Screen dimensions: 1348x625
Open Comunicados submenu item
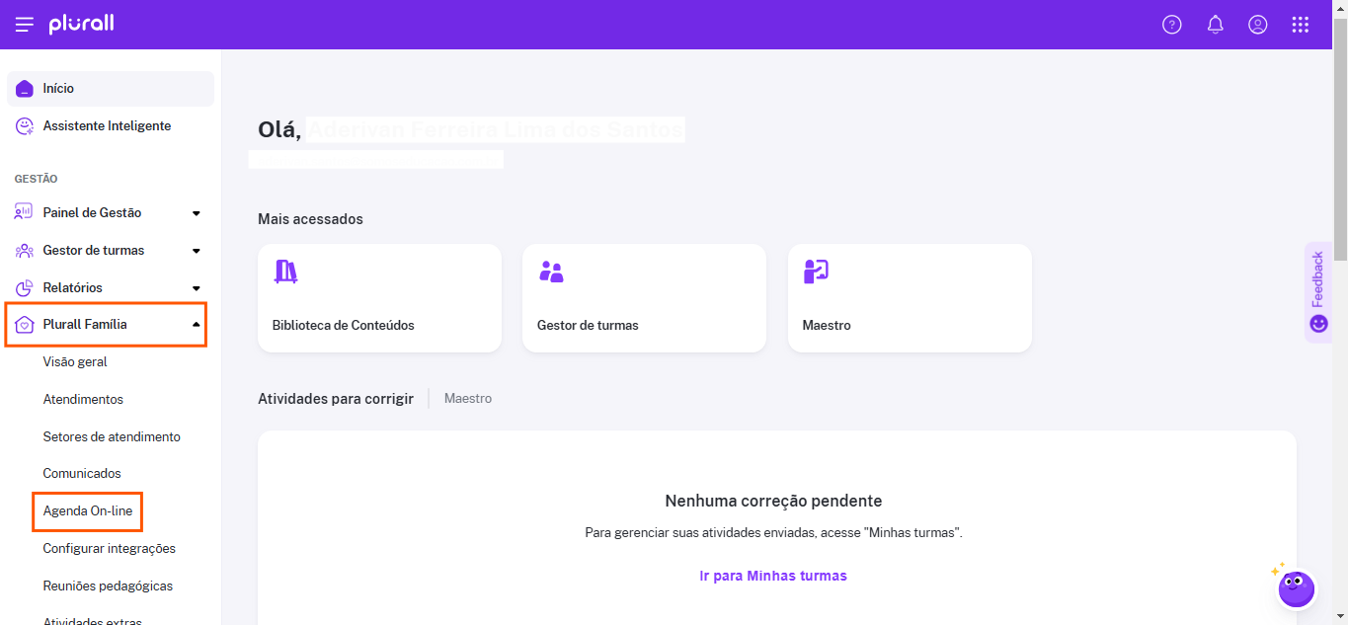(82, 474)
